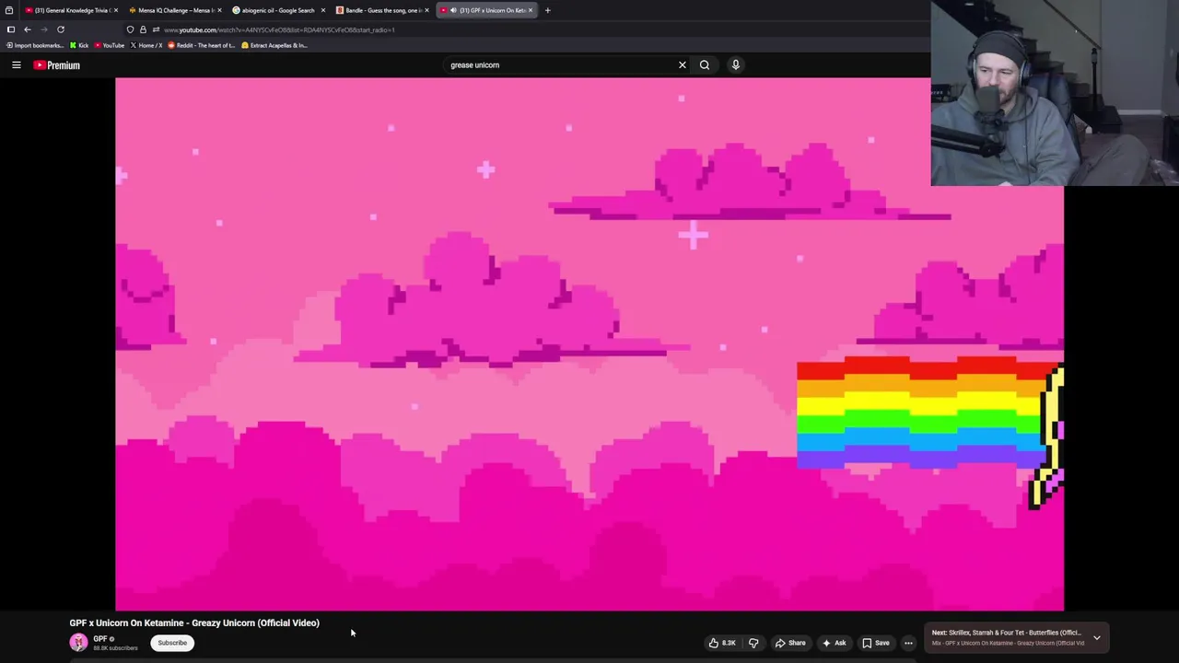Close the abiogenic oil search tab
The image size is (1179, 663).
tap(322, 10)
